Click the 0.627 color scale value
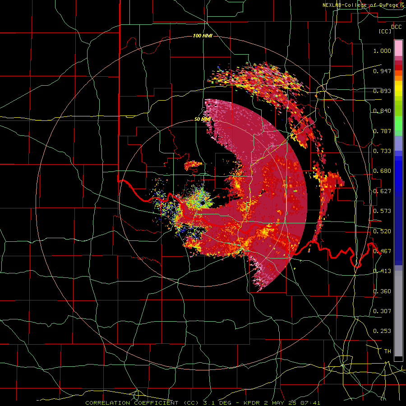The image size is (406, 406). pyautogui.click(x=382, y=191)
